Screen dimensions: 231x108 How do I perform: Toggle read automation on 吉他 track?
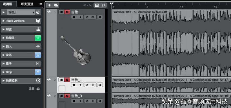pyautogui.click(x=100, y=17)
